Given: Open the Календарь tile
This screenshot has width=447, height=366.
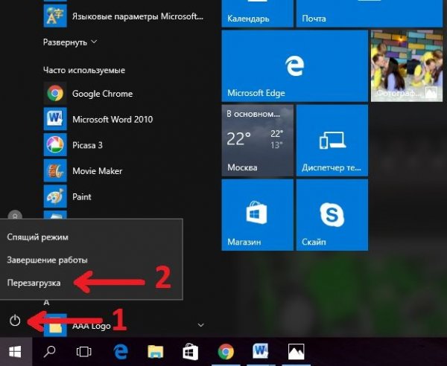Looking at the screenshot, I should pos(258,13).
